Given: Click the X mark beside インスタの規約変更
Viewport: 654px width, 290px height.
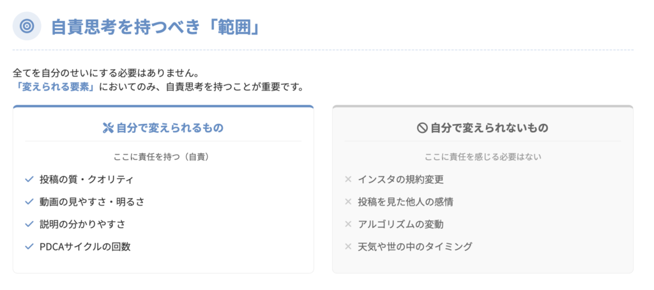Looking at the screenshot, I should tap(348, 179).
